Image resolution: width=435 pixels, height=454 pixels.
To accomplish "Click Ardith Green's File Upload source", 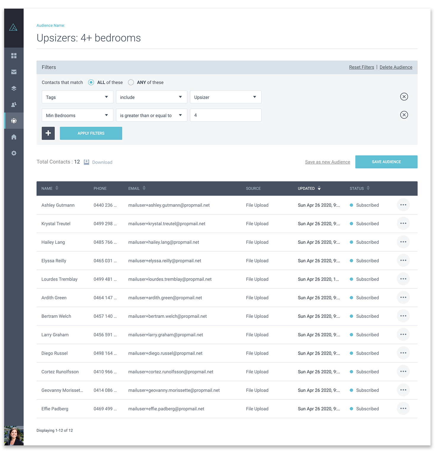I will [257, 298].
